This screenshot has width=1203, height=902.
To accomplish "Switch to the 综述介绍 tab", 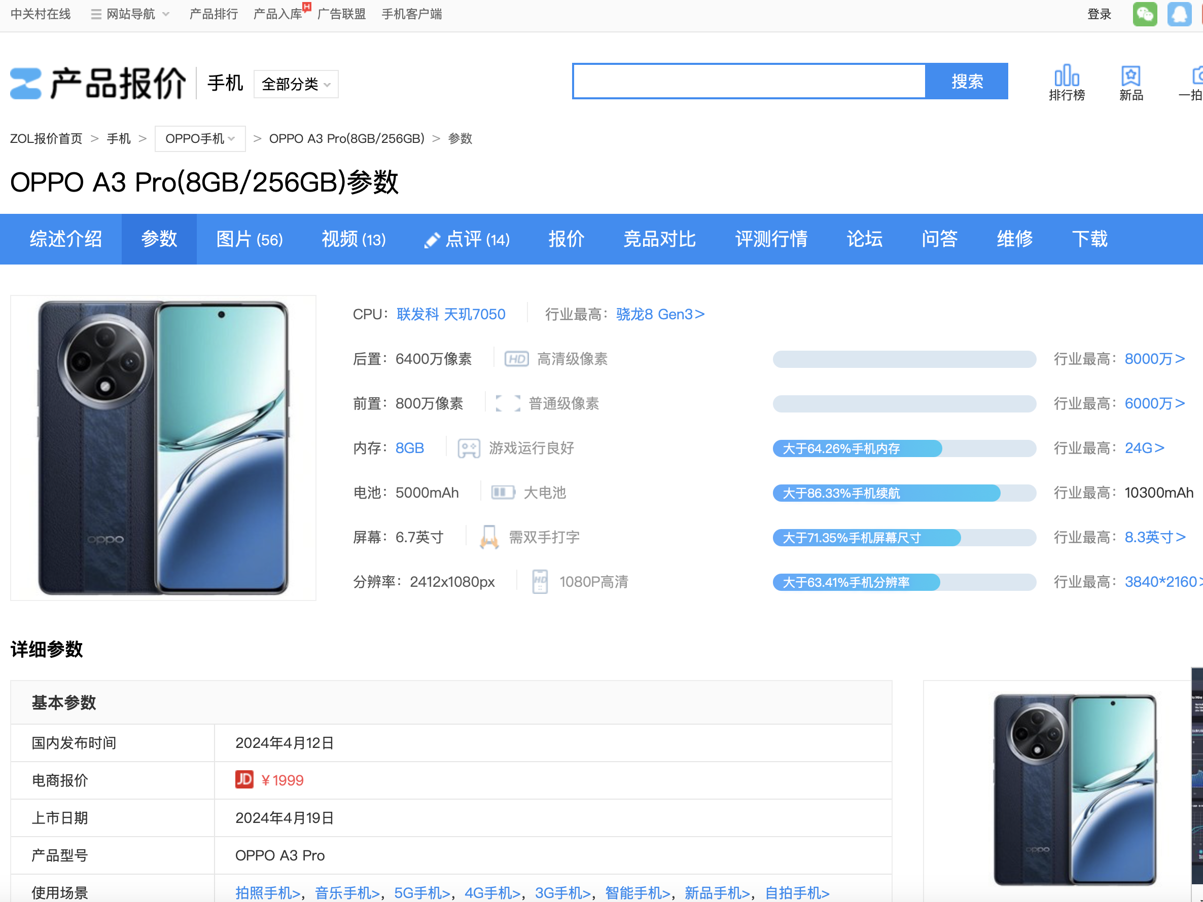I will click(x=66, y=239).
